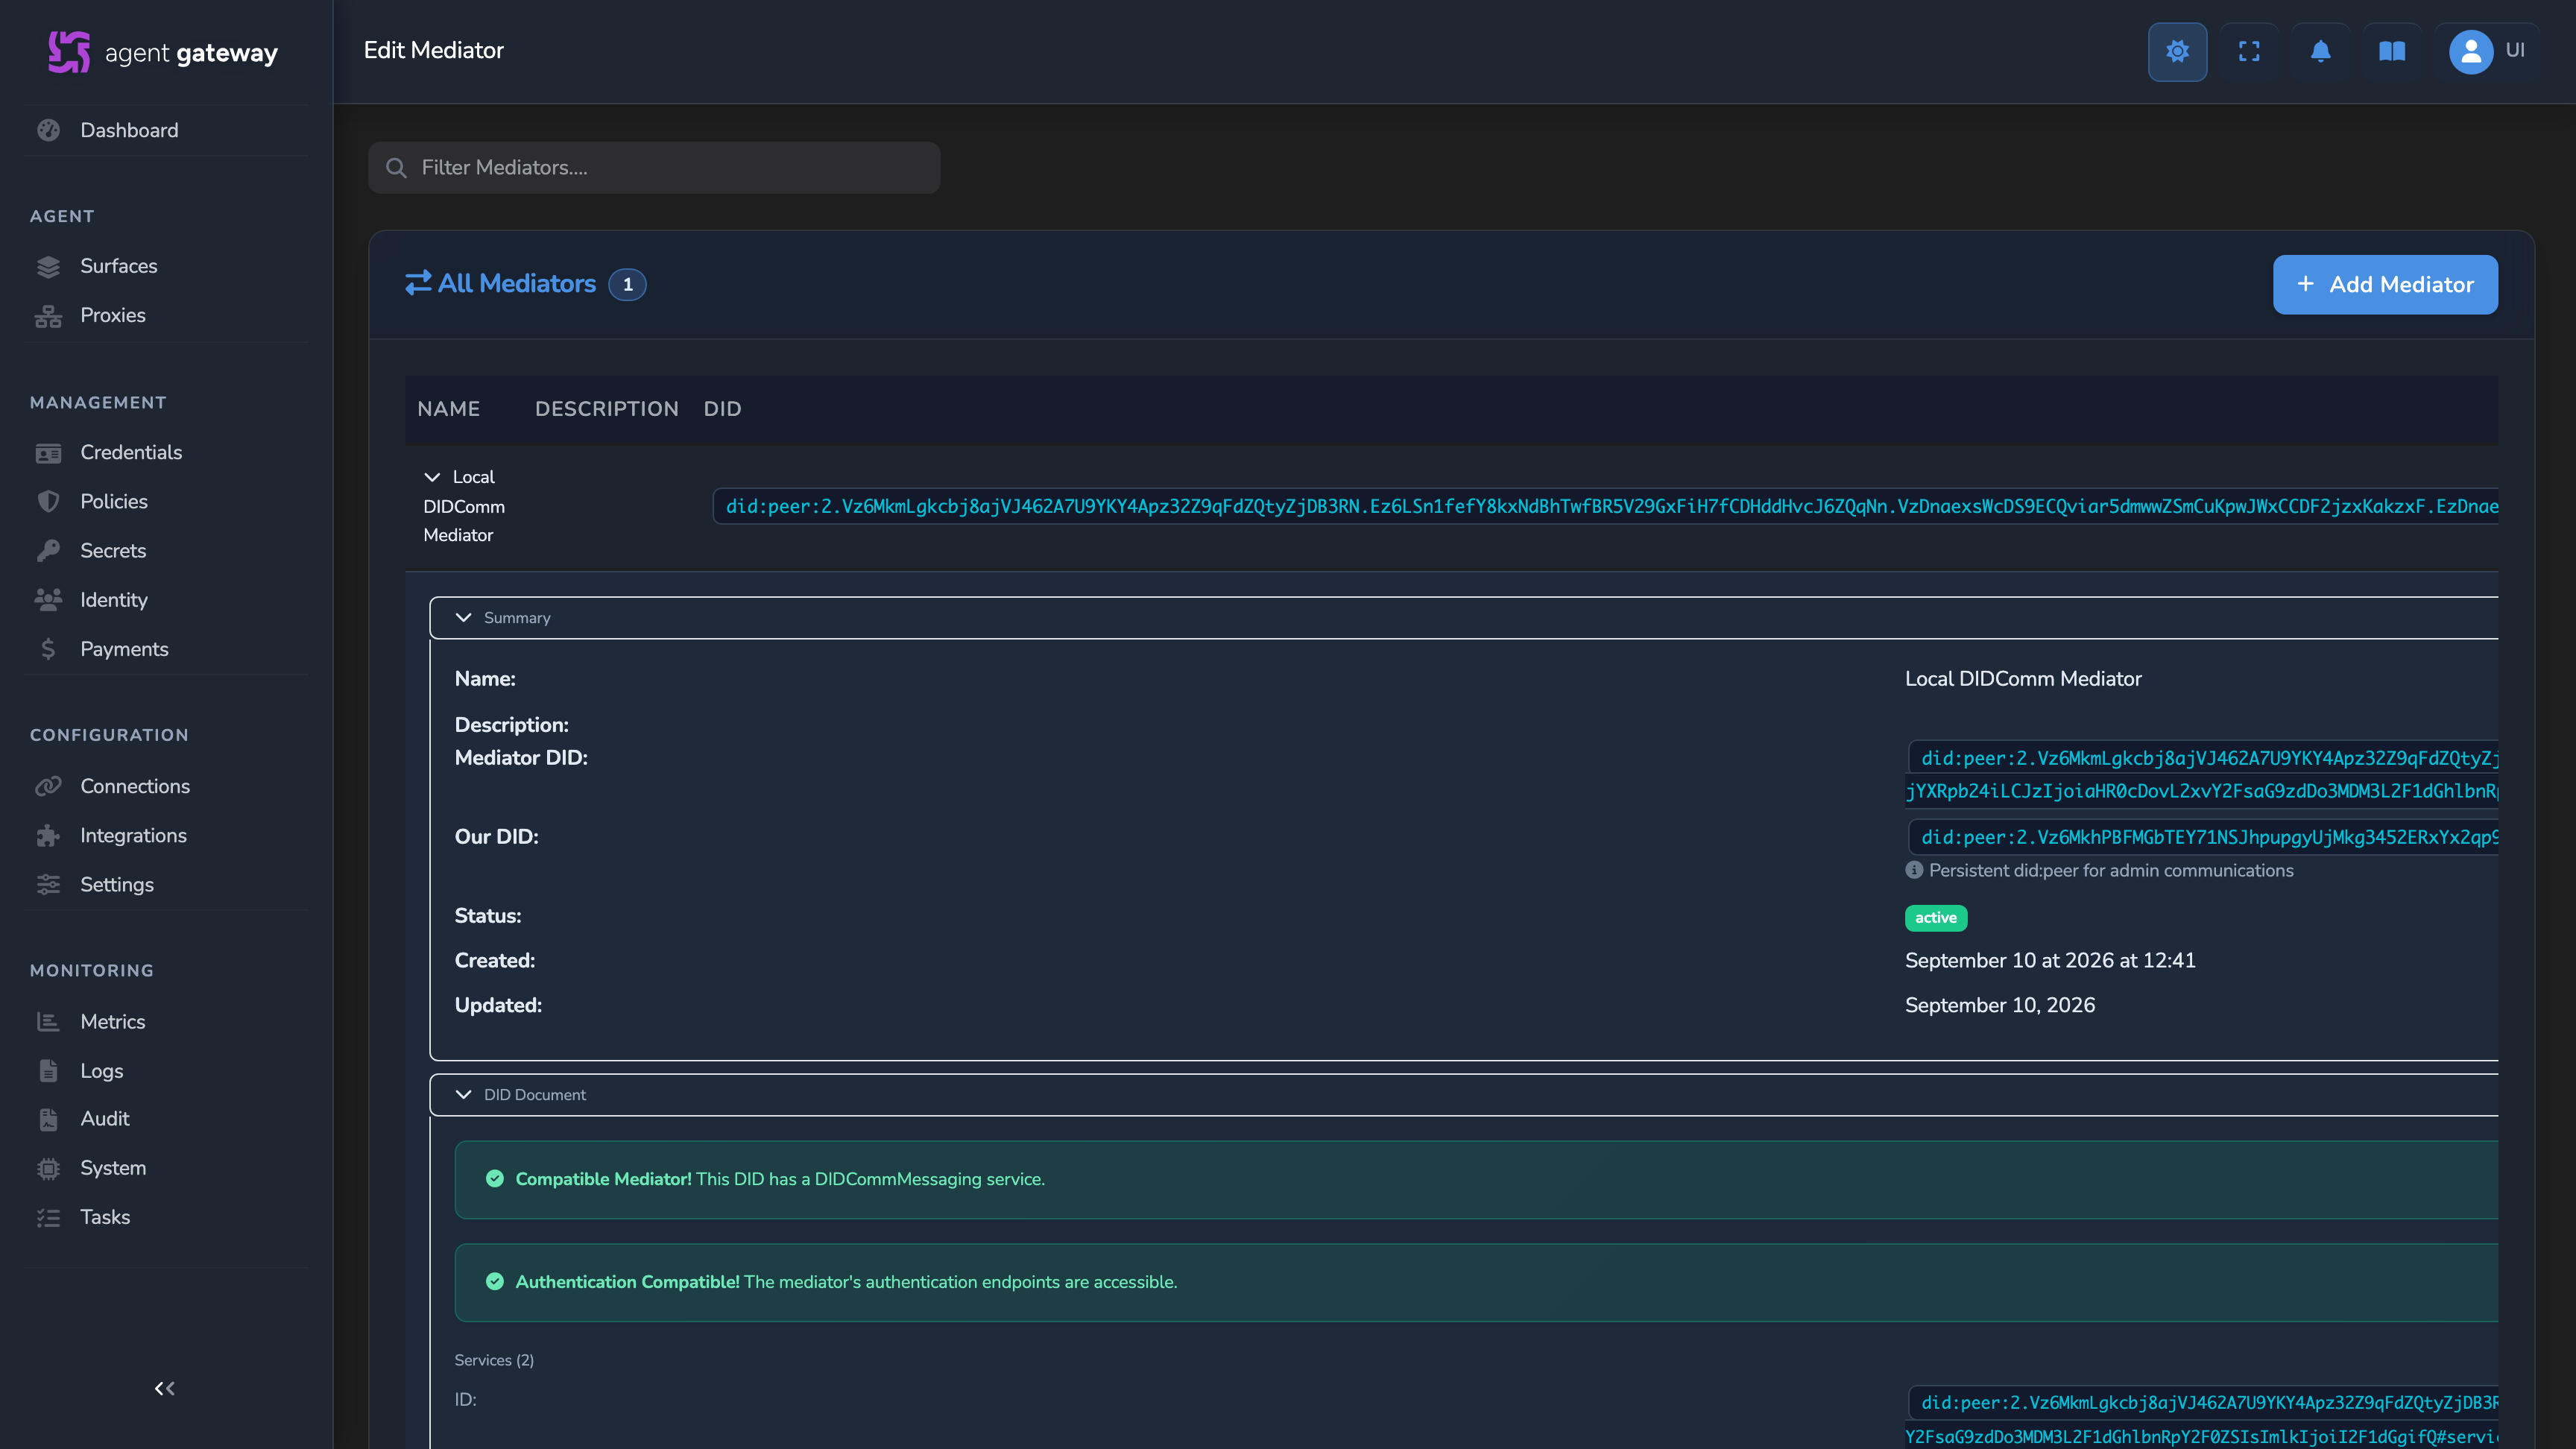Screen dimensions: 2576x1449
Task: Click the info icon beside Persistent did:peer
Action: pos(1914,870)
